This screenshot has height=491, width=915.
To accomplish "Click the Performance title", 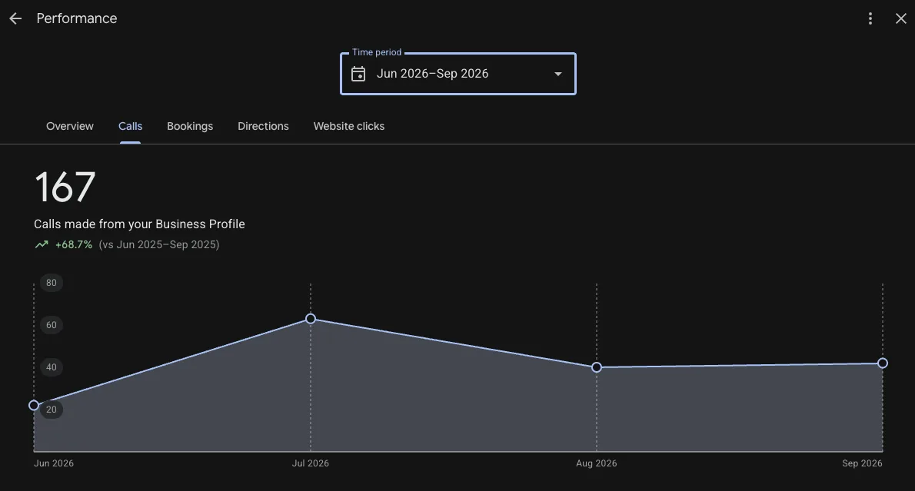I will point(76,18).
